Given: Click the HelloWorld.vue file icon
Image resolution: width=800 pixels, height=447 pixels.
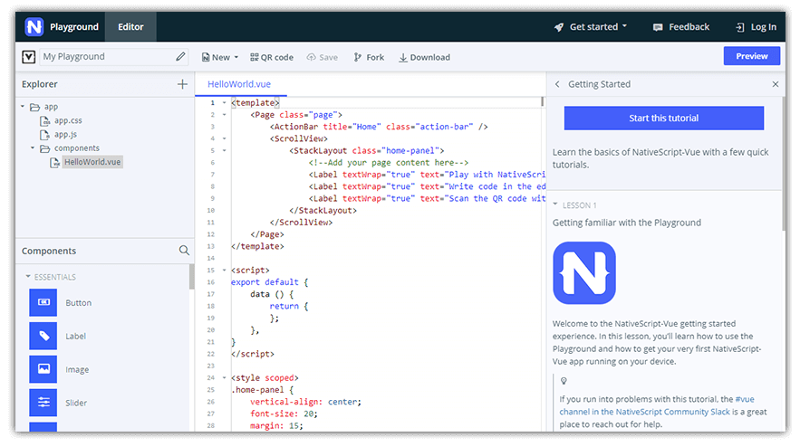Looking at the screenshot, I should pos(54,163).
